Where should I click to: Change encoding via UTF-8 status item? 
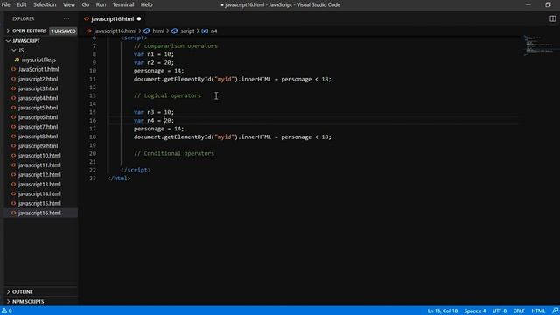[x=500, y=311]
